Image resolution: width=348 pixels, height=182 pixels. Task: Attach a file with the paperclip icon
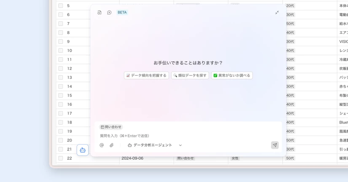tap(112, 145)
